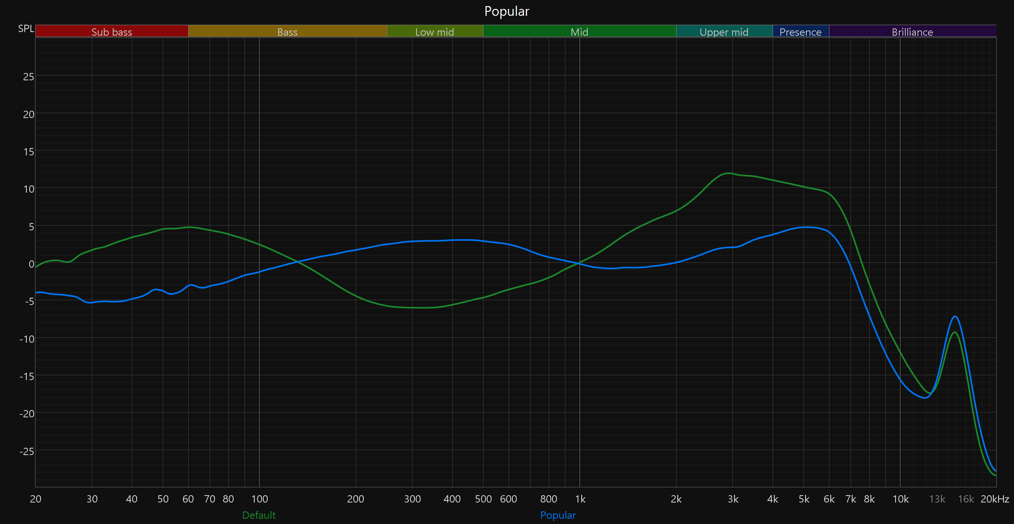Click the Low mid band label
The height and width of the screenshot is (524, 1014).
(434, 32)
